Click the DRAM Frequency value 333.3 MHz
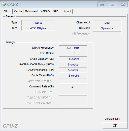129x131 pixels. [73, 48]
